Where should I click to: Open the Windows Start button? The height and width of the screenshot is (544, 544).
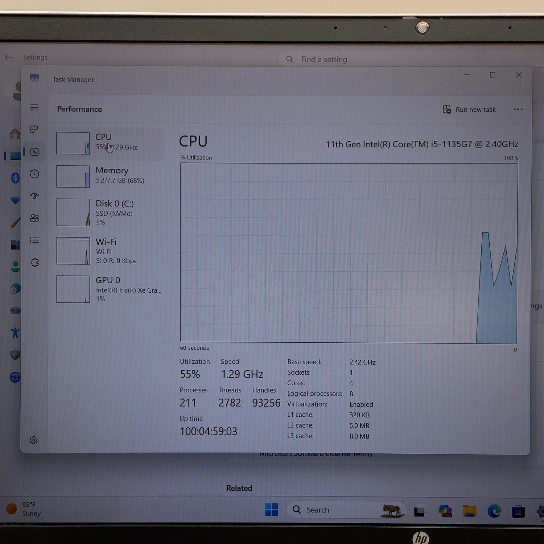(271, 510)
